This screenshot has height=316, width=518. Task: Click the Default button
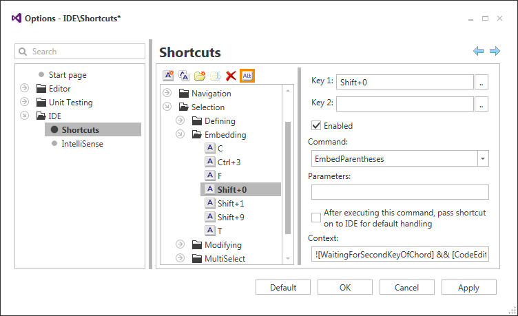coord(283,288)
